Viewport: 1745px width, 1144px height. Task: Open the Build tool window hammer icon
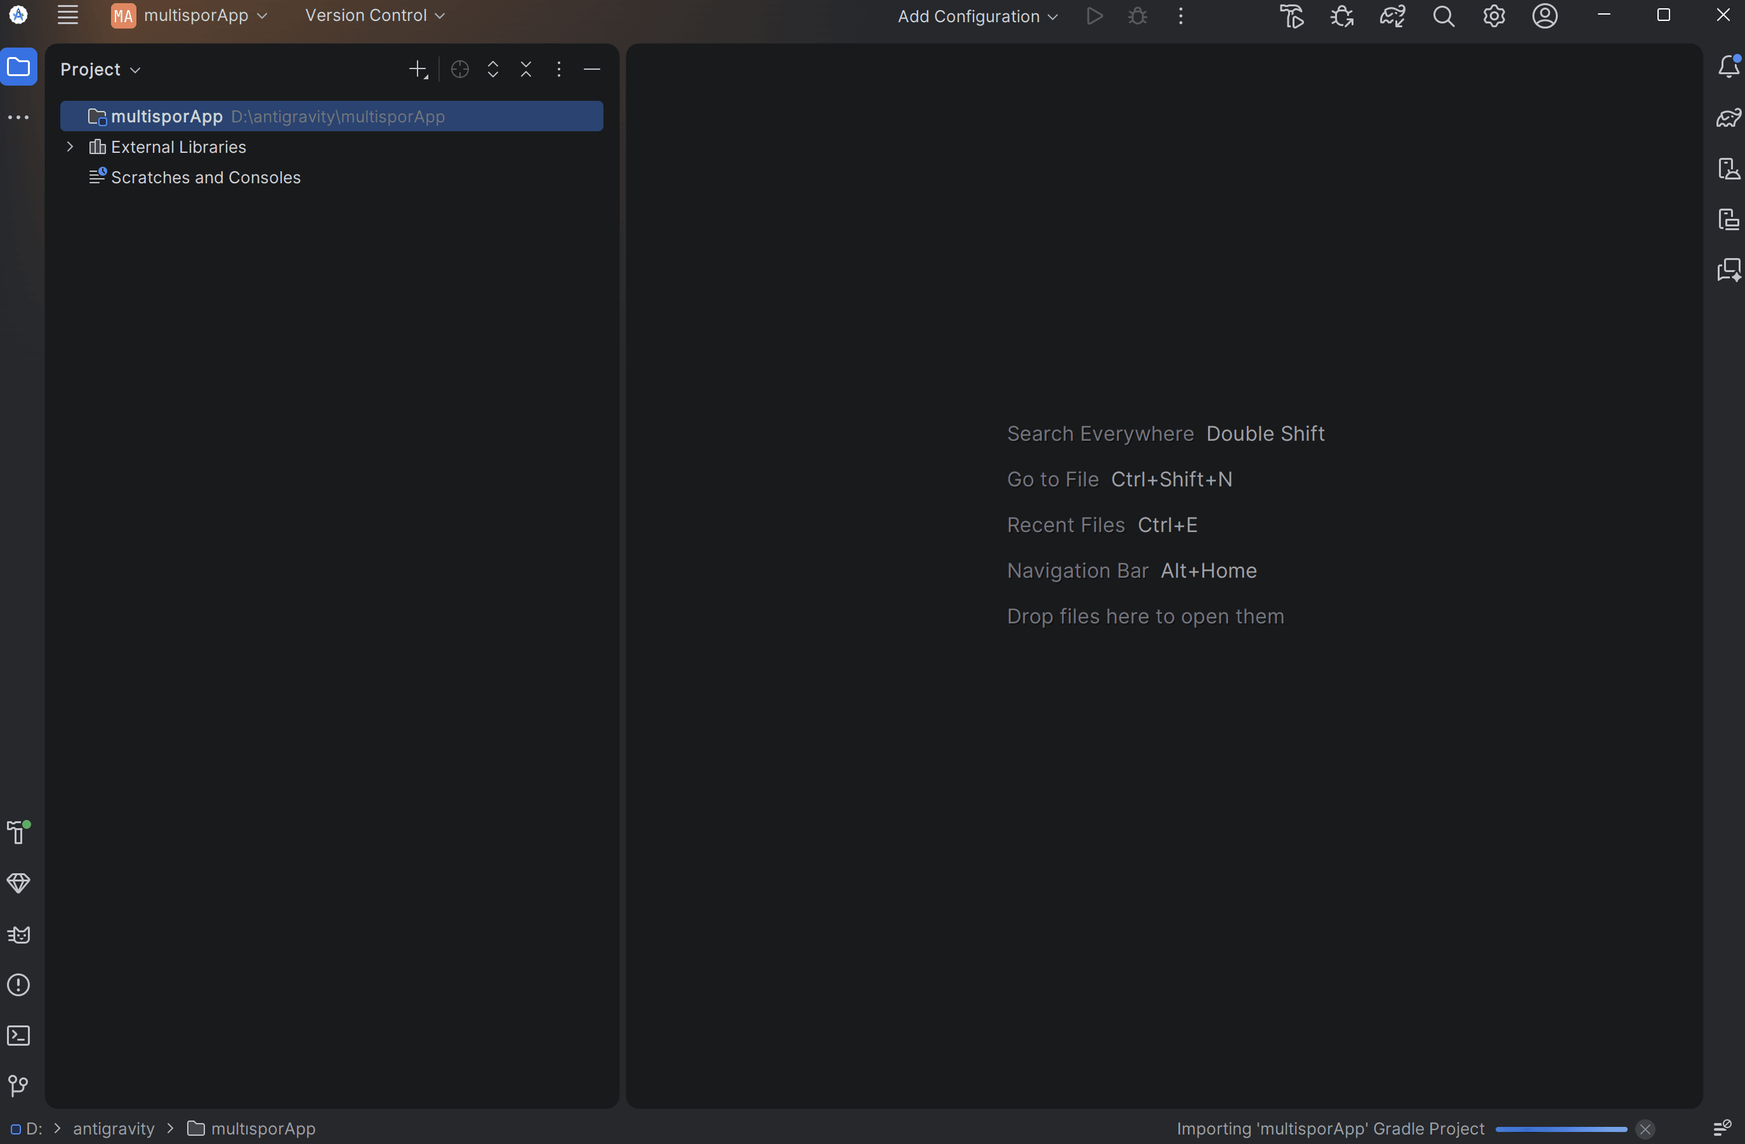[x=18, y=833]
